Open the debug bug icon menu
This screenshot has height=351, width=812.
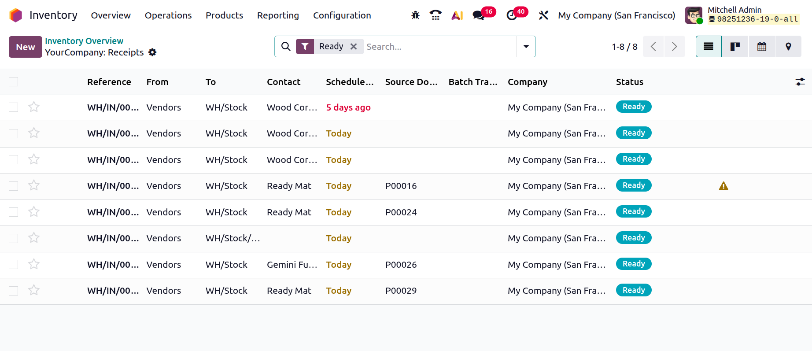tap(415, 15)
